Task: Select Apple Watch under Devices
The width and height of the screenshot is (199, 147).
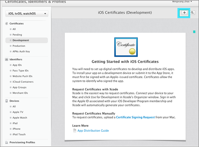Action: pyautogui.click(x=20, y=118)
